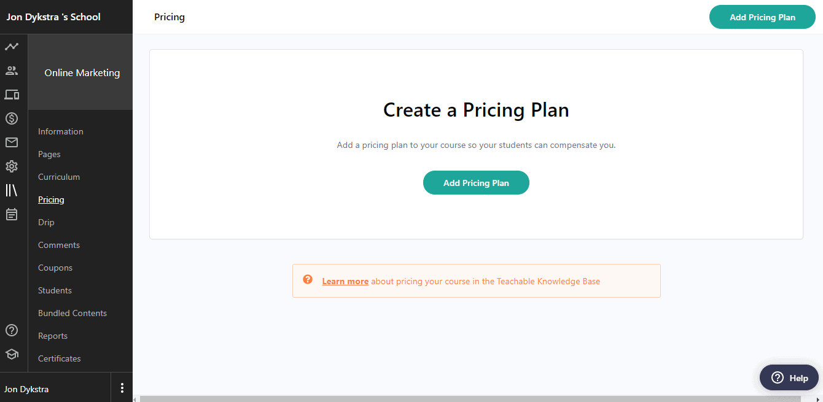Open the floating Help widget
Screen dimensions: 823x402
[x=789, y=377]
